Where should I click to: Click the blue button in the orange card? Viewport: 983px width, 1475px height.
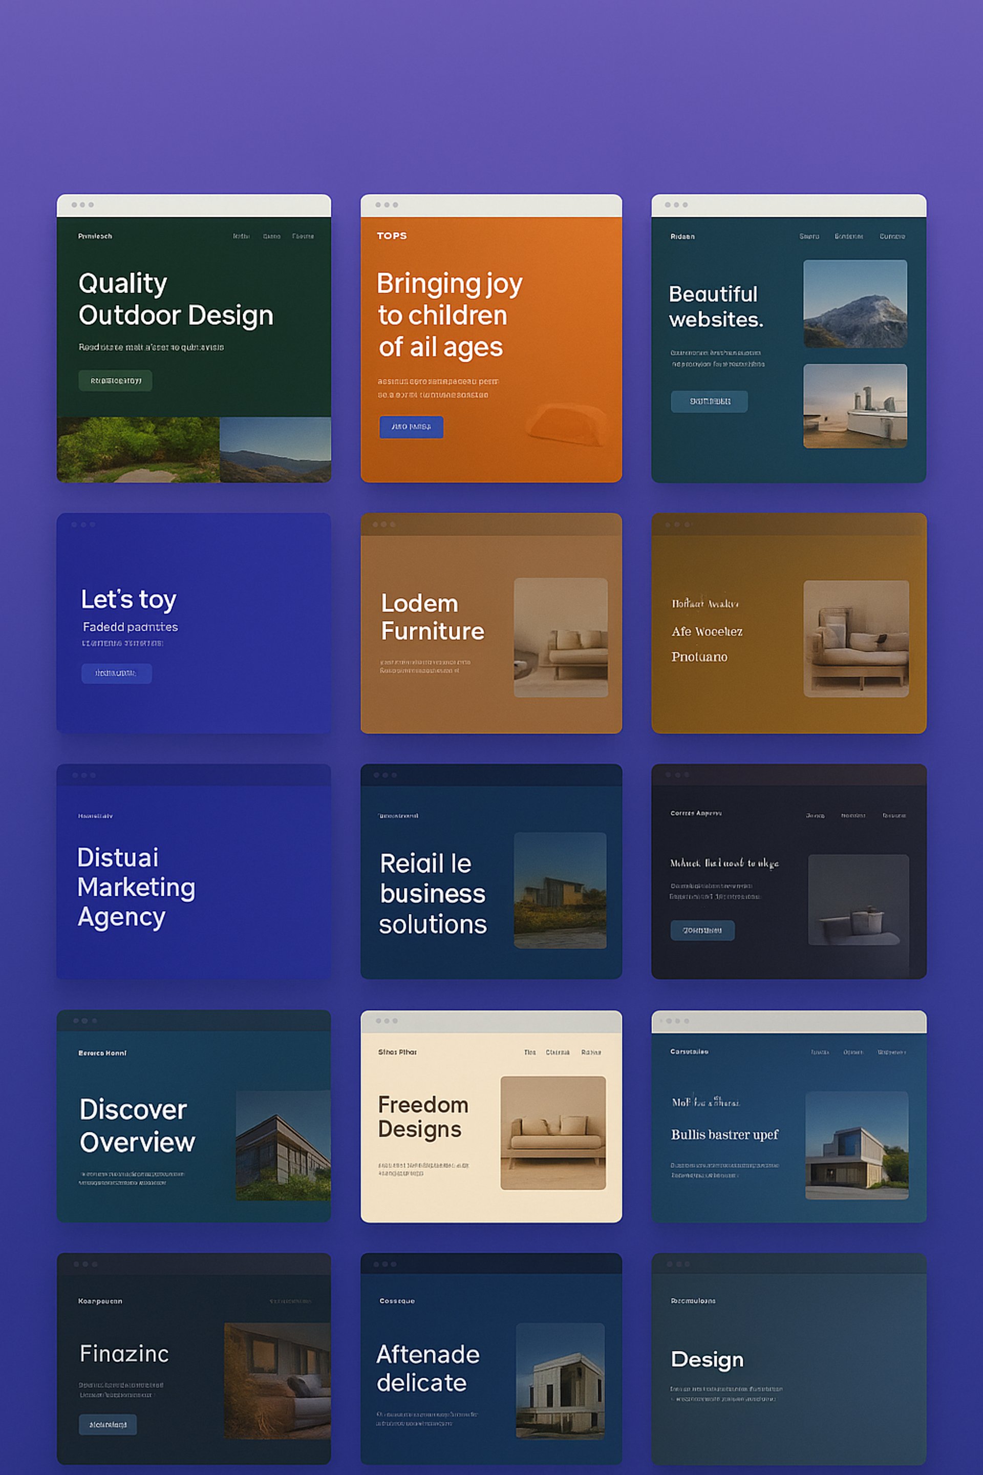(411, 427)
